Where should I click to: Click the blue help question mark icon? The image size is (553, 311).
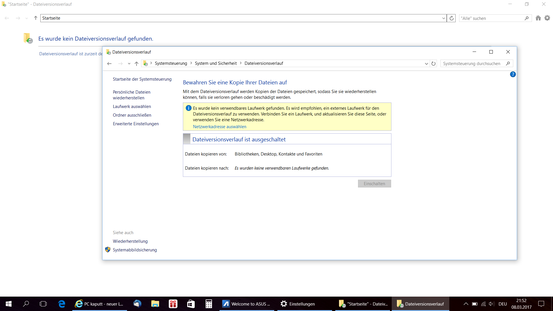pos(513,75)
